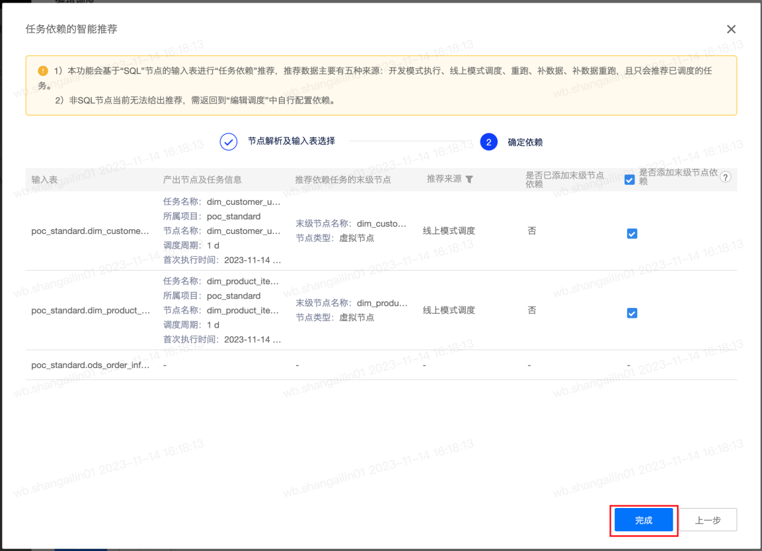Click the 推荐依赖任务的末级节点 column header
Viewport: 762px width, 551px height.
click(343, 180)
